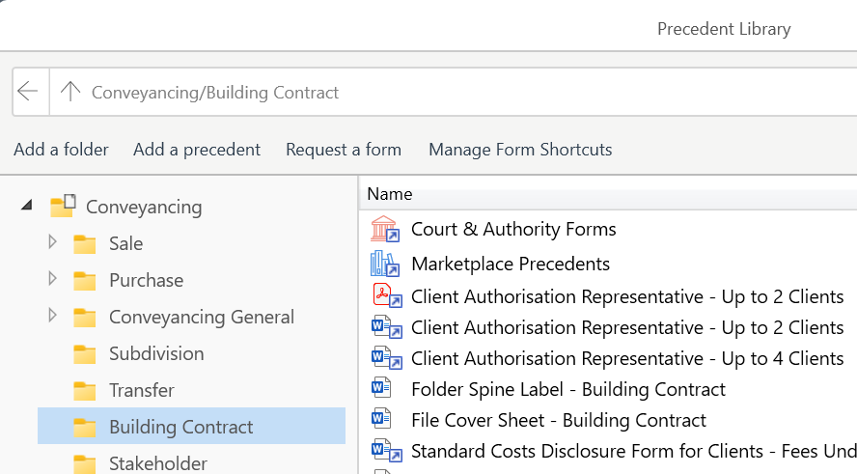This screenshot has width=857, height=474.
Task: Select the Transfer folder in tree
Action: click(x=142, y=390)
